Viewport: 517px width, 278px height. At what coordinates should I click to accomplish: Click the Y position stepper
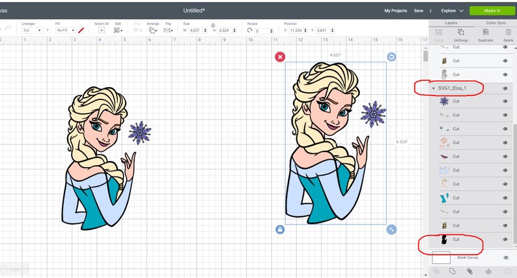pos(332,31)
